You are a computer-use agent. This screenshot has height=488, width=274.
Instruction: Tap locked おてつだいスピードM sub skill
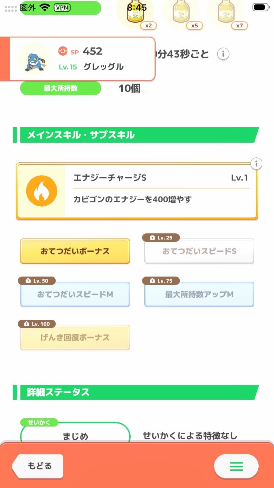pyautogui.click(x=75, y=294)
